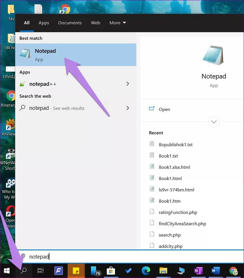
Task: Switch to the Apps tab
Action: [x=44, y=23]
